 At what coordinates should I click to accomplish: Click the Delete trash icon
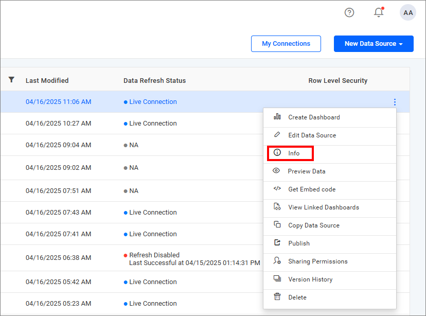tap(277, 297)
